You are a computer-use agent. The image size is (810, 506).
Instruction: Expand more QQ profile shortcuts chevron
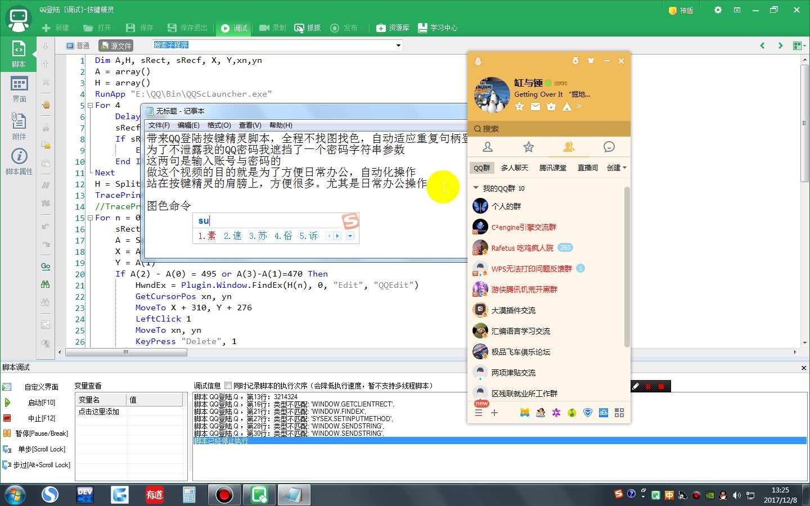(579, 106)
